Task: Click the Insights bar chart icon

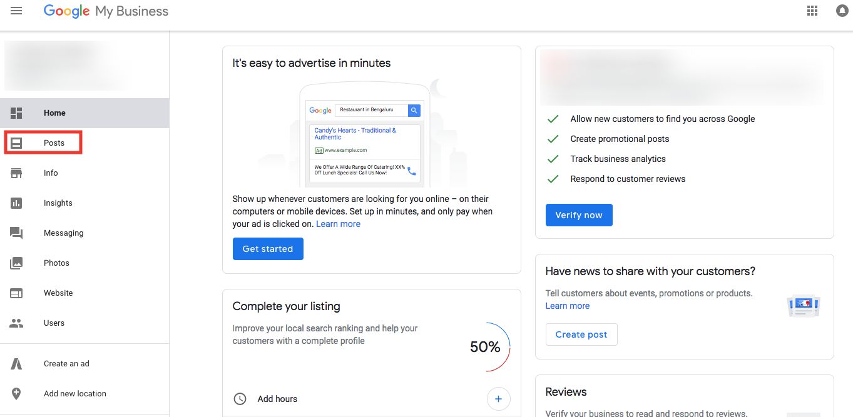Action: pyautogui.click(x=16, y=203)
